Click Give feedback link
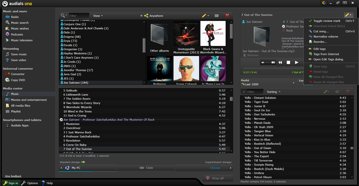Viewport: 359px width, 186px height. [x=13, y=176]
